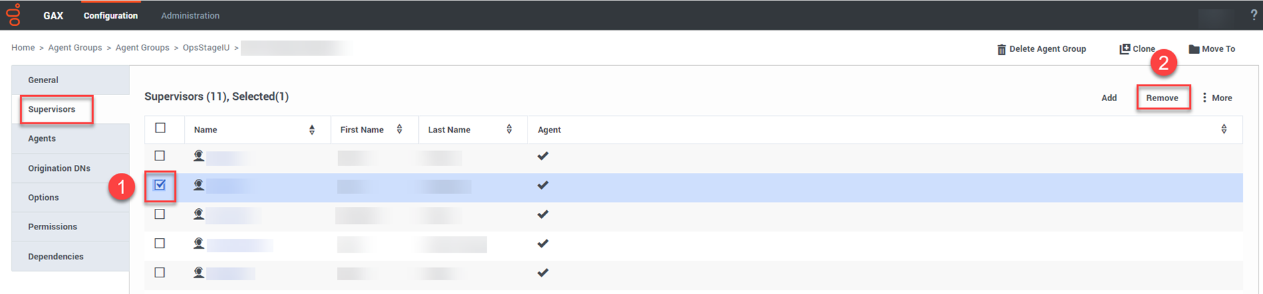Click the Delete Agent Group trash icon

pos(1001,49)
